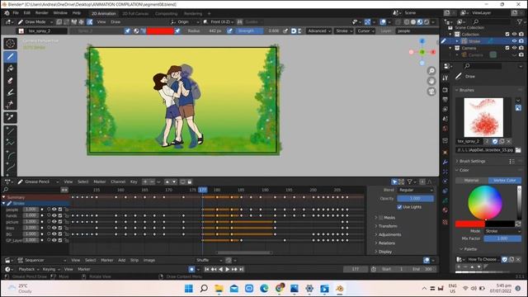Swap primary and secondary vertex colors icon
Viewport: 528px width, 297px height.
(x=518, y=224)
